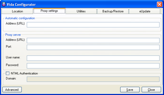Screen dimensions: 164x95
Task: Click the 'Automatic configuration' group label
Action: [x=20, y=18]
